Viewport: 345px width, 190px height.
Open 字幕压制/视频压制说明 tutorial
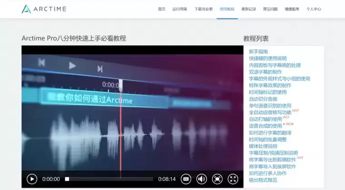[273, 153]
